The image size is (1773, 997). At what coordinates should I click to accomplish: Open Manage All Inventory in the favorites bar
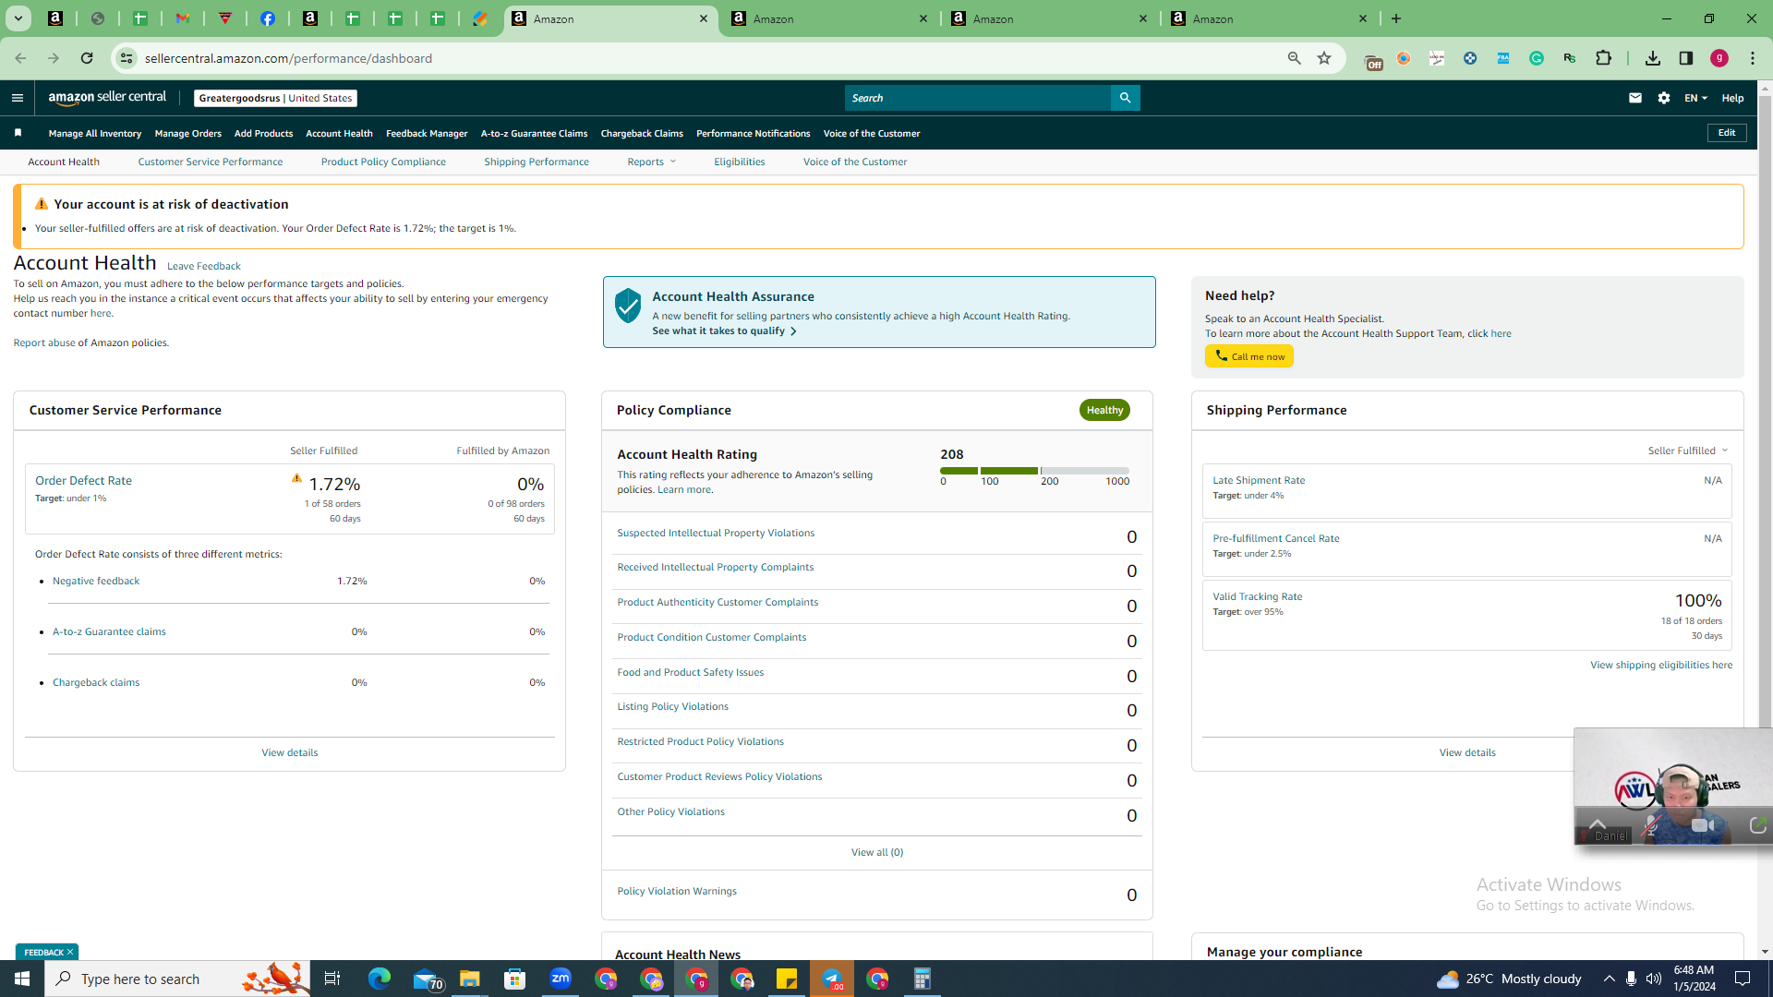pyautogui.click(x=95, y=134)
